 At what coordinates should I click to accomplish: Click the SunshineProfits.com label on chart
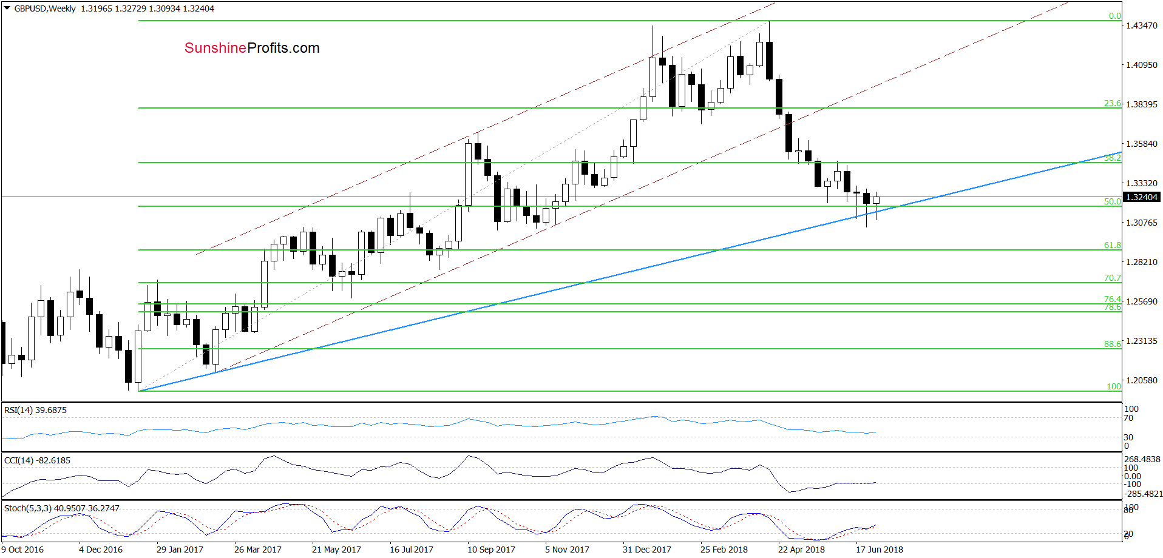(x=252, y=48)
